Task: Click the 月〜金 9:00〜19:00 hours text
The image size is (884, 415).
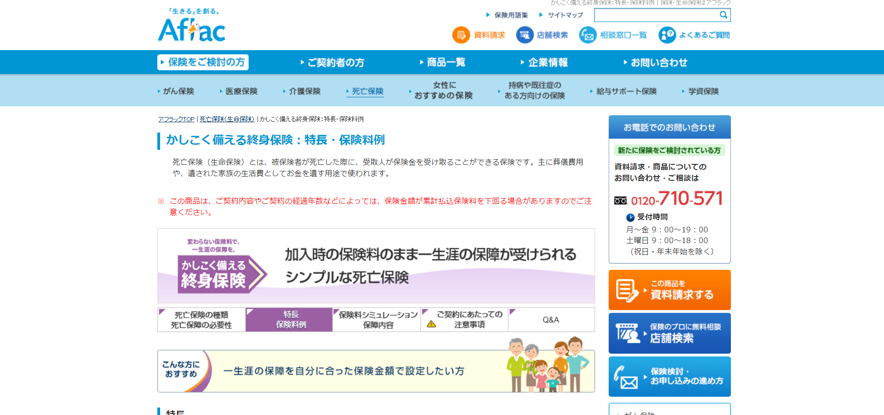Action: tap(667, 230)
